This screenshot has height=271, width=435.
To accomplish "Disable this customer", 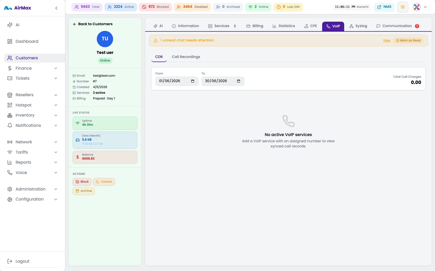I will coord(104,182).
